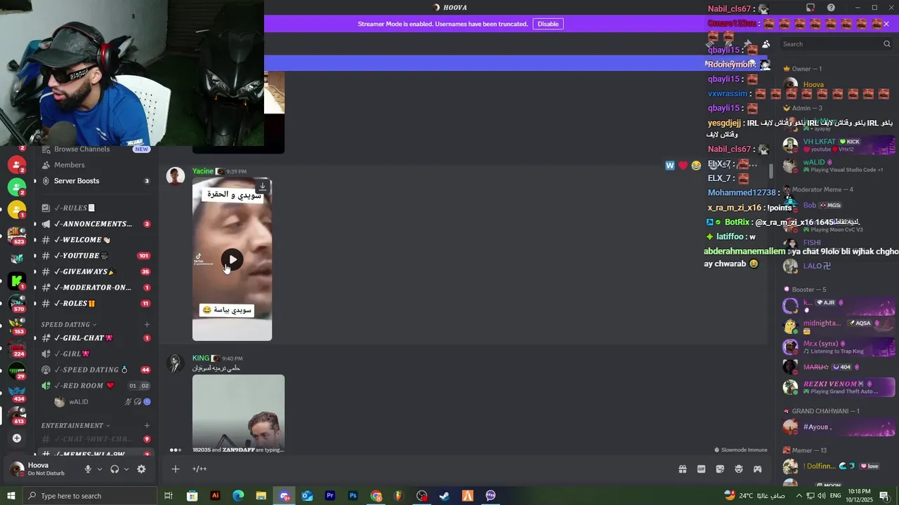The height and width of the screenshot is (505, 899).
Task: Open the Windows Start menu
Action: click(11, 496)
